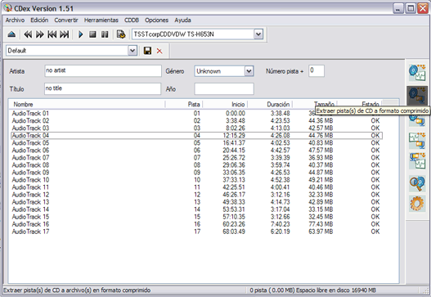The image size is (431, 297).
Task: Open the CDDB menu
Action: tap(132, 20)
